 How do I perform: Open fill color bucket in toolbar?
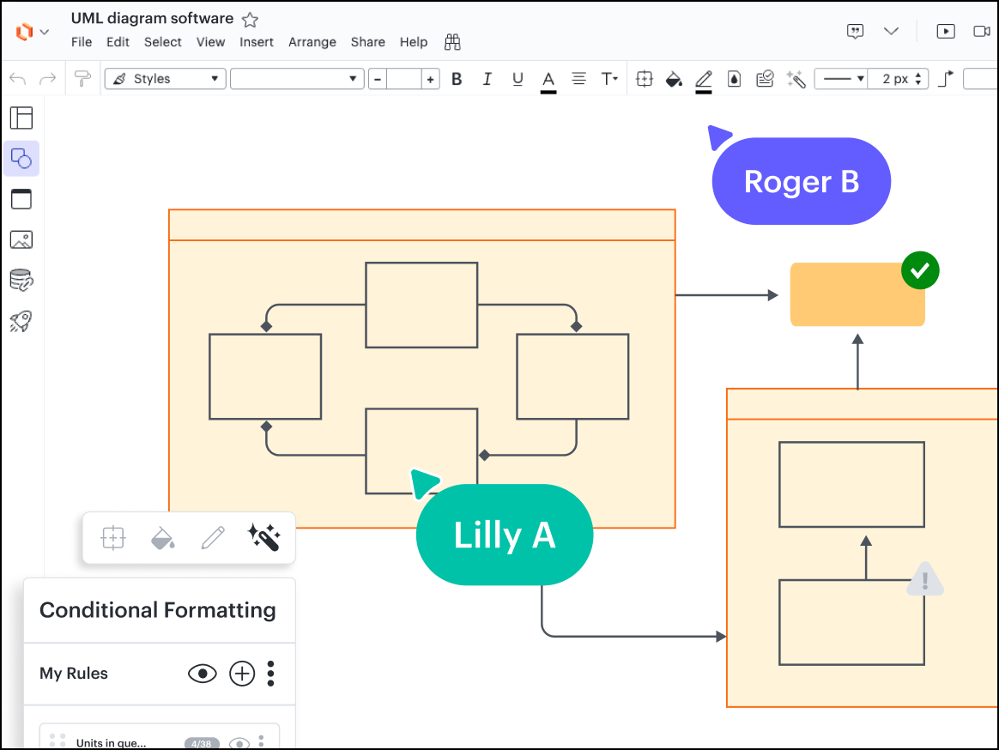674,80
